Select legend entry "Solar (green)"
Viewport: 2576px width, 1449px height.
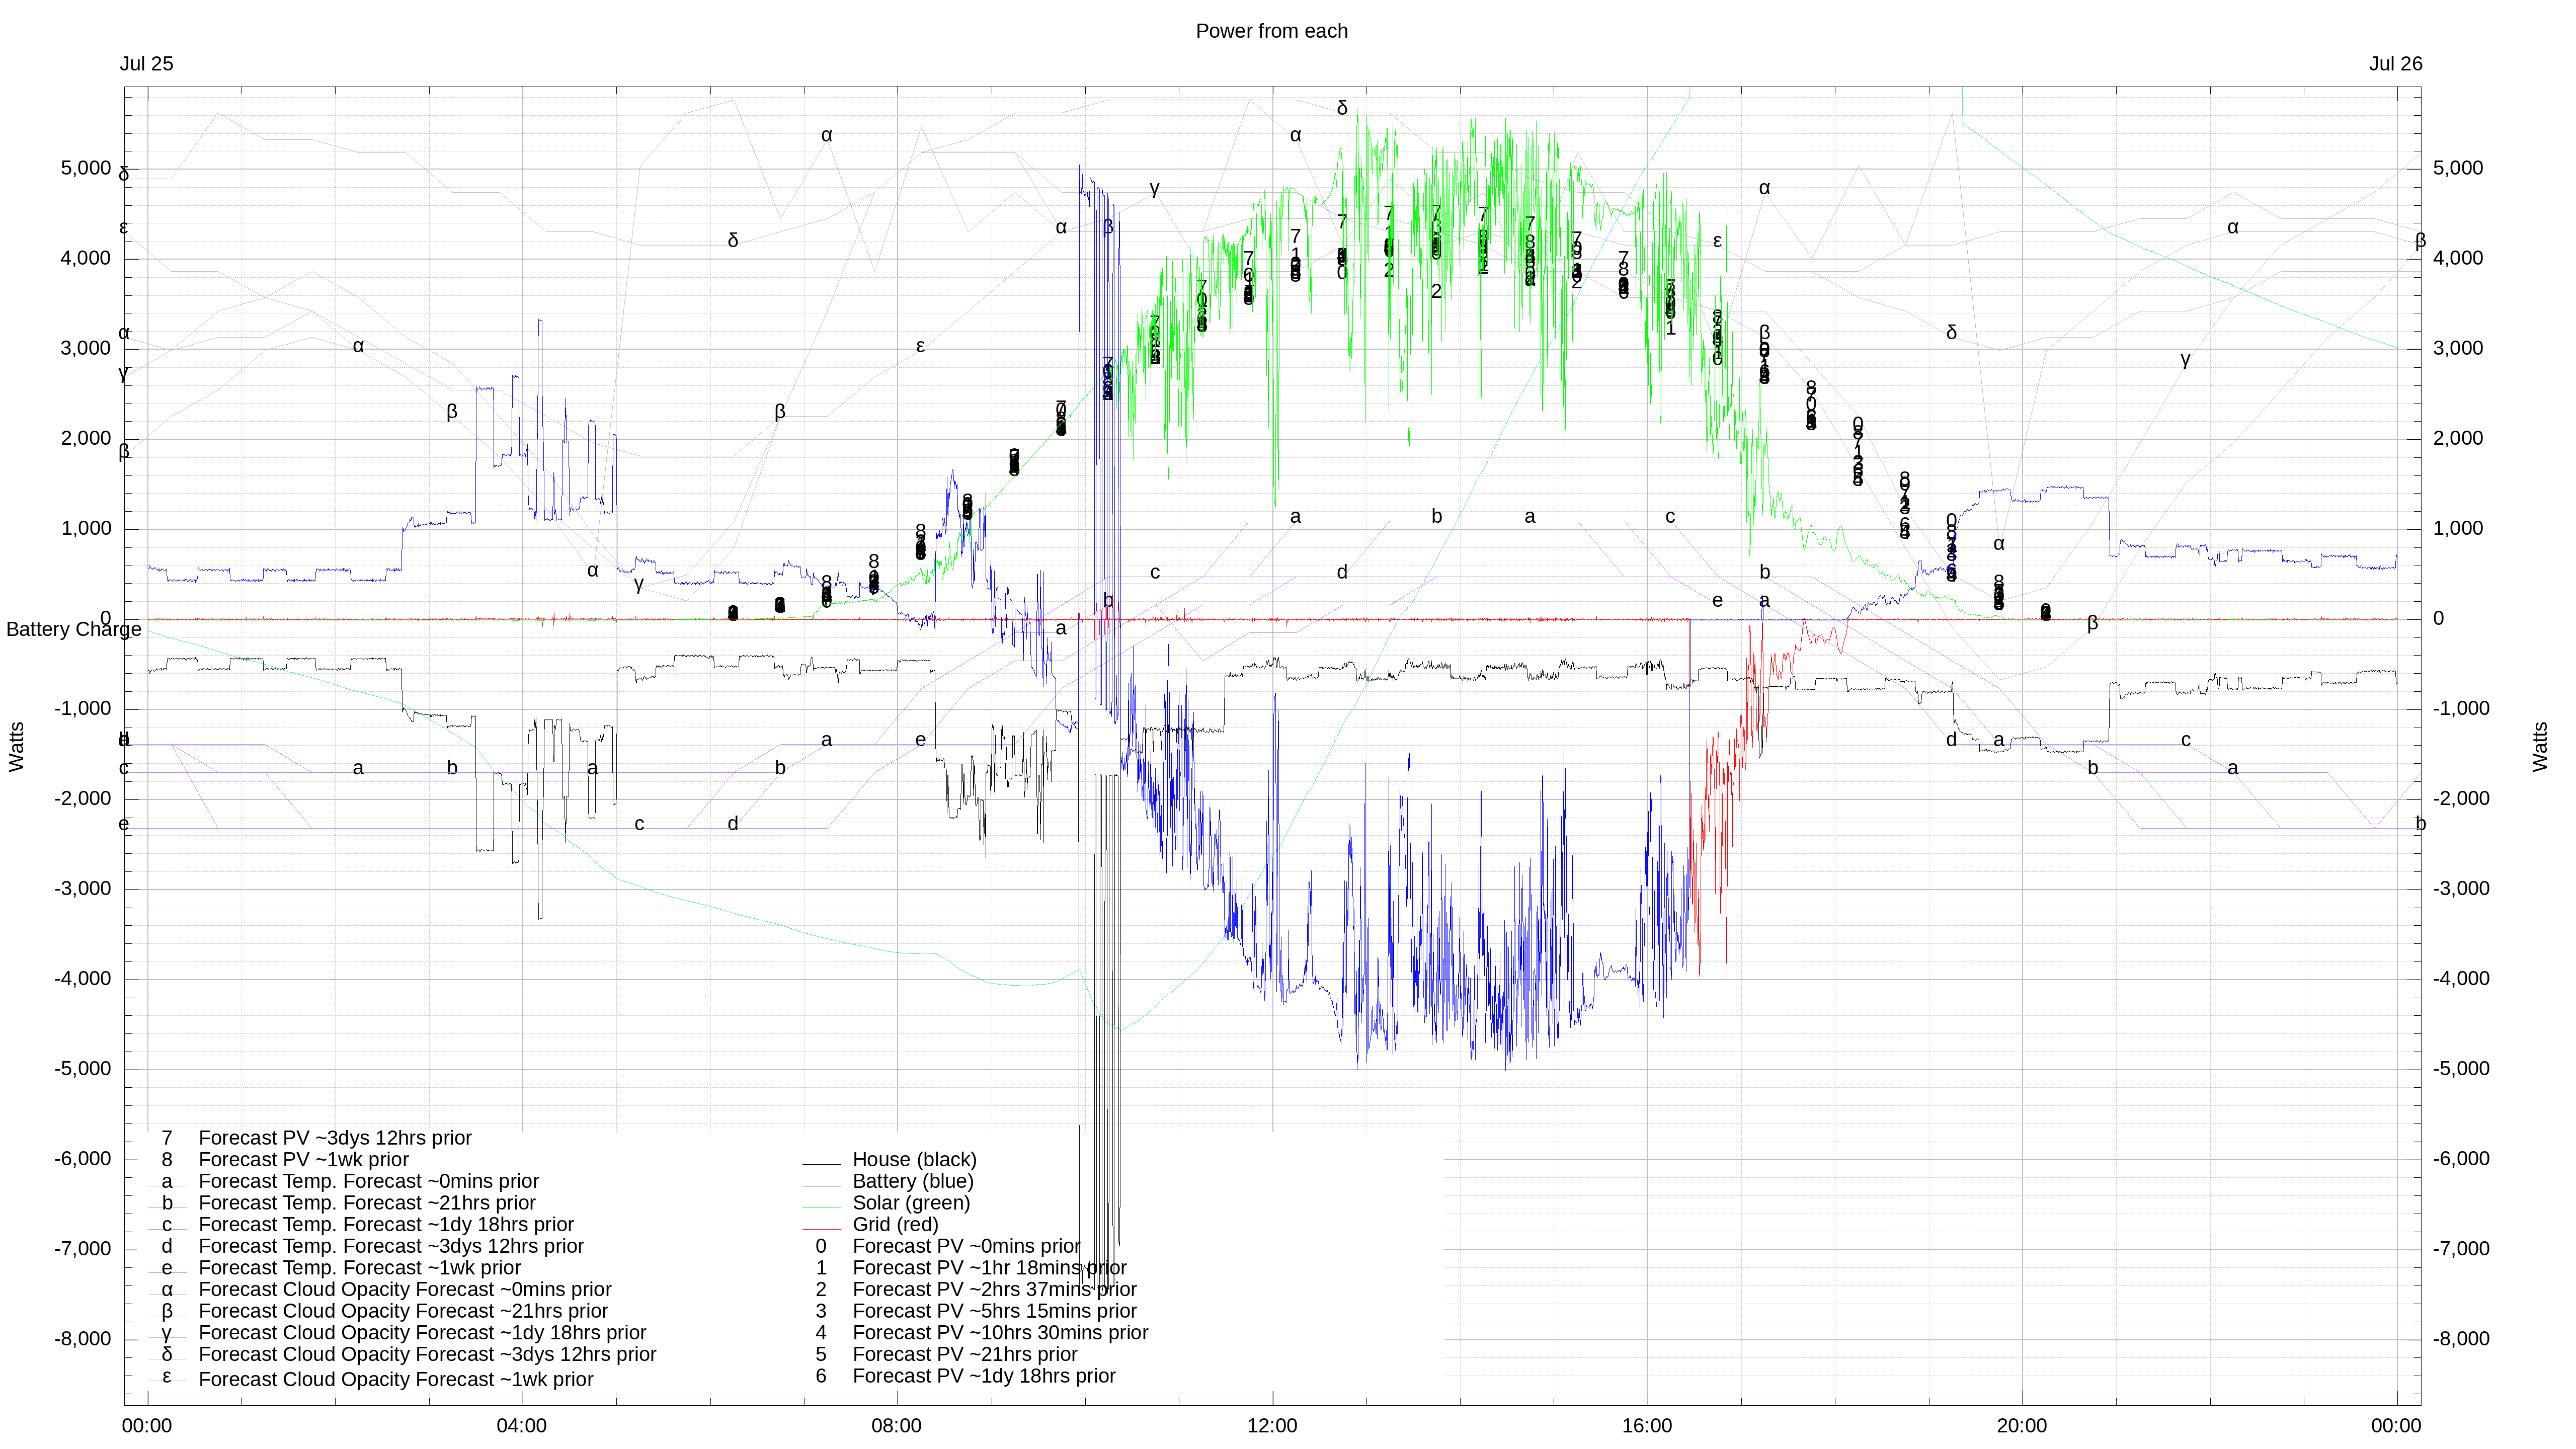tap(911, 1203)
